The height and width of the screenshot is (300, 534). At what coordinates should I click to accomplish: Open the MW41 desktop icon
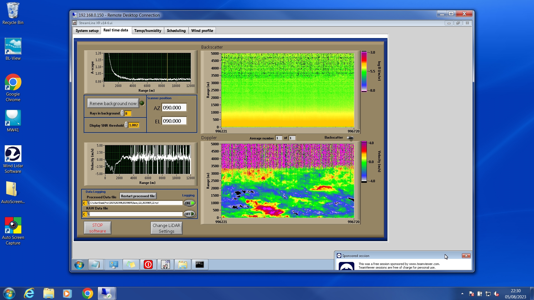(x=13, y=121)
